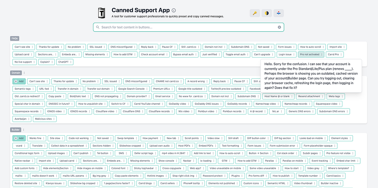Open the dots menu on GoDaddy video

[x=188, y=104]
